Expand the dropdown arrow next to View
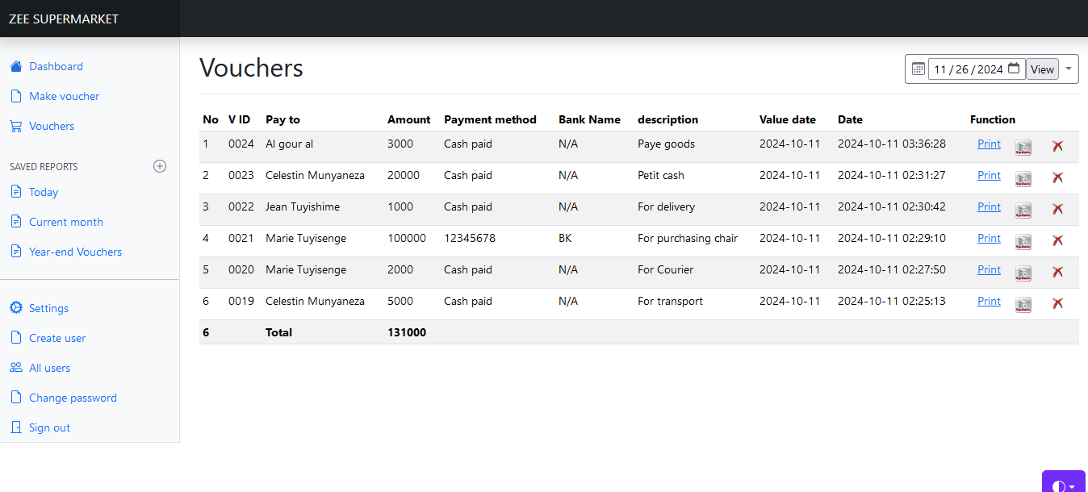The width and height of the screenshot is (1088, 492). (1069, 69)
